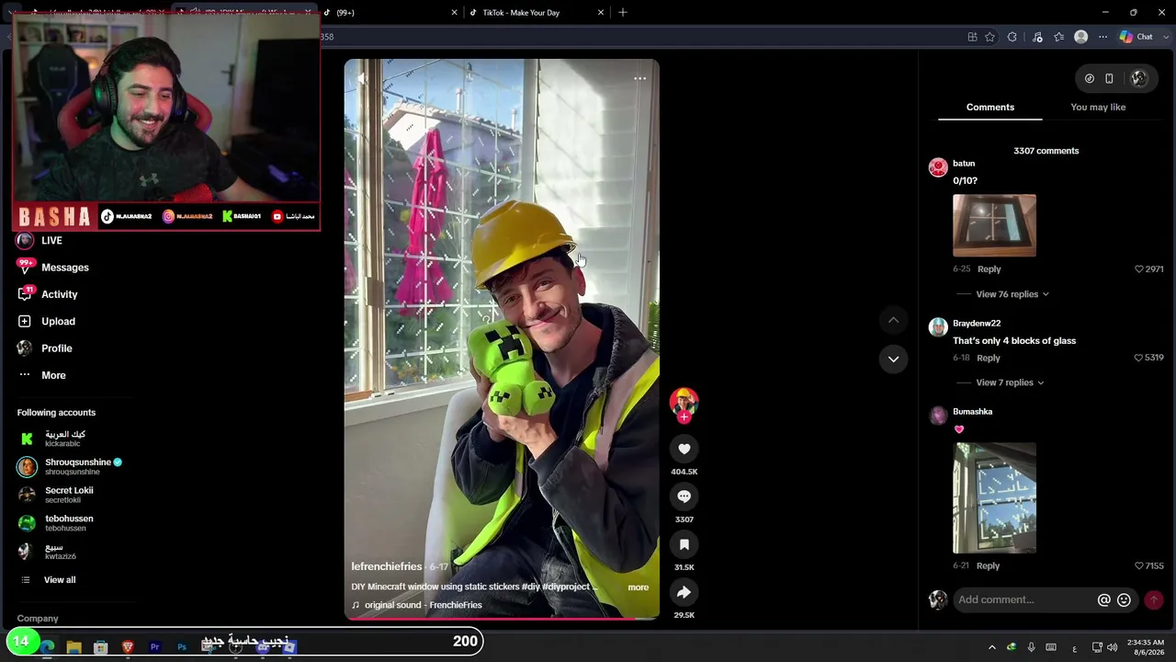Save video using the bookmark icon
Screen dimensions: 1176x662
click(684, 544)
